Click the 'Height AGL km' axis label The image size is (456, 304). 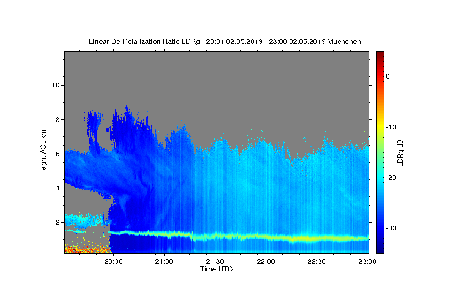click(43, 152)
